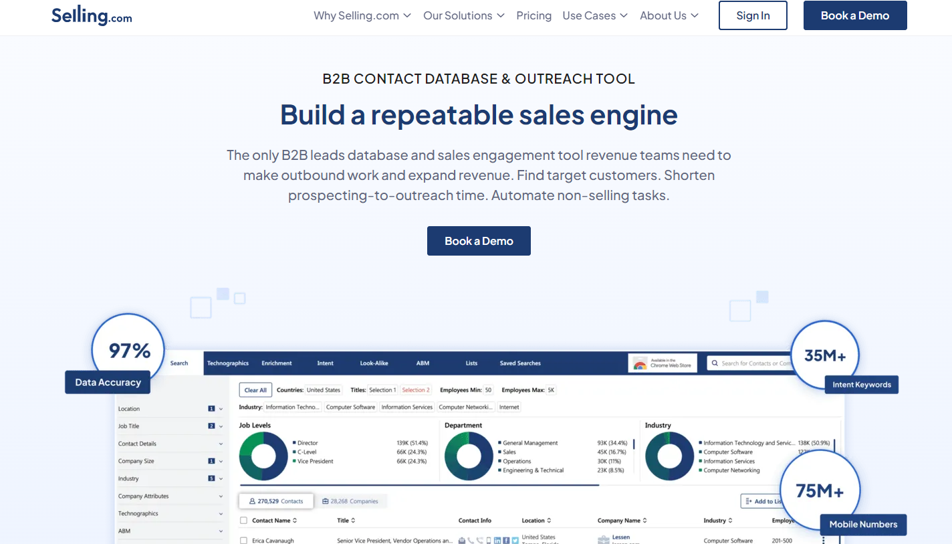
Task: Open the About Us dropdown menu
Action: point(669,15)
